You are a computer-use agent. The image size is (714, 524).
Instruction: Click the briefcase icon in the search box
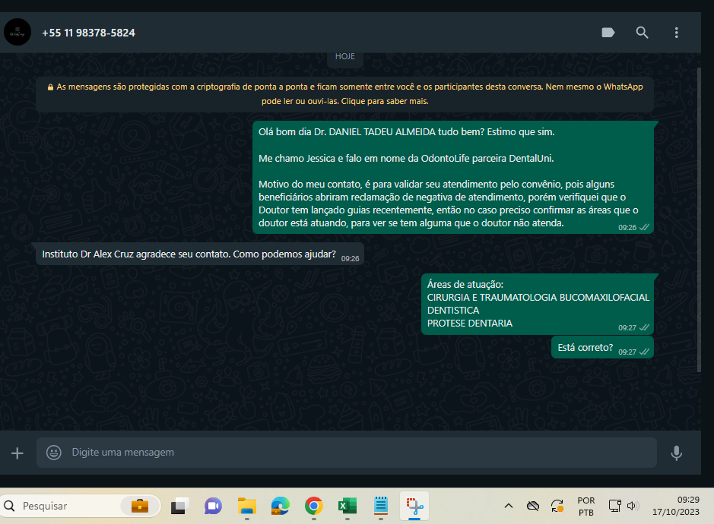140,506
